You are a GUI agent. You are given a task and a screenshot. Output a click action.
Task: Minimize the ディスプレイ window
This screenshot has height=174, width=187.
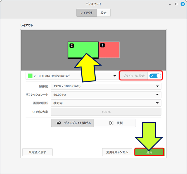pyautogui.click(x=170, y=4)
